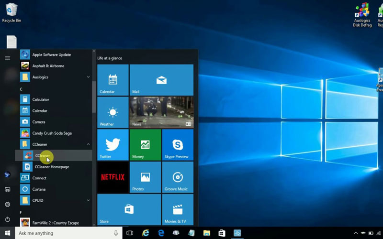Open the Money tile
Screen dimensions: 383x239
[x=145, y=144]
